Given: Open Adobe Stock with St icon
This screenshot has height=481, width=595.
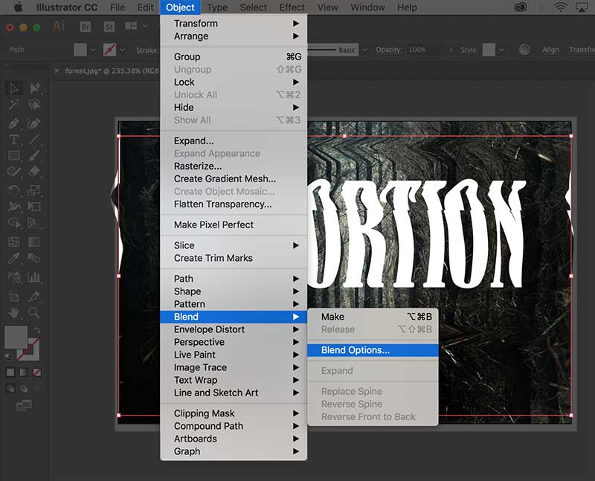Looking at the screenshot, I should pos(109,27).
